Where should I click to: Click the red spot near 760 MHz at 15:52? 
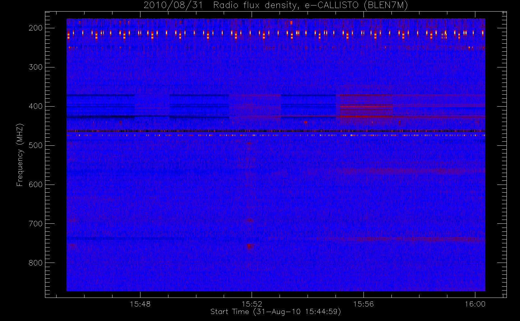pos(249,246)
